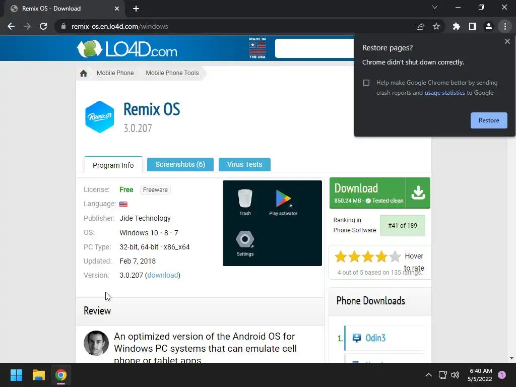
Task: Open the Chrome profile menu
Action: [x=489, y=26]
